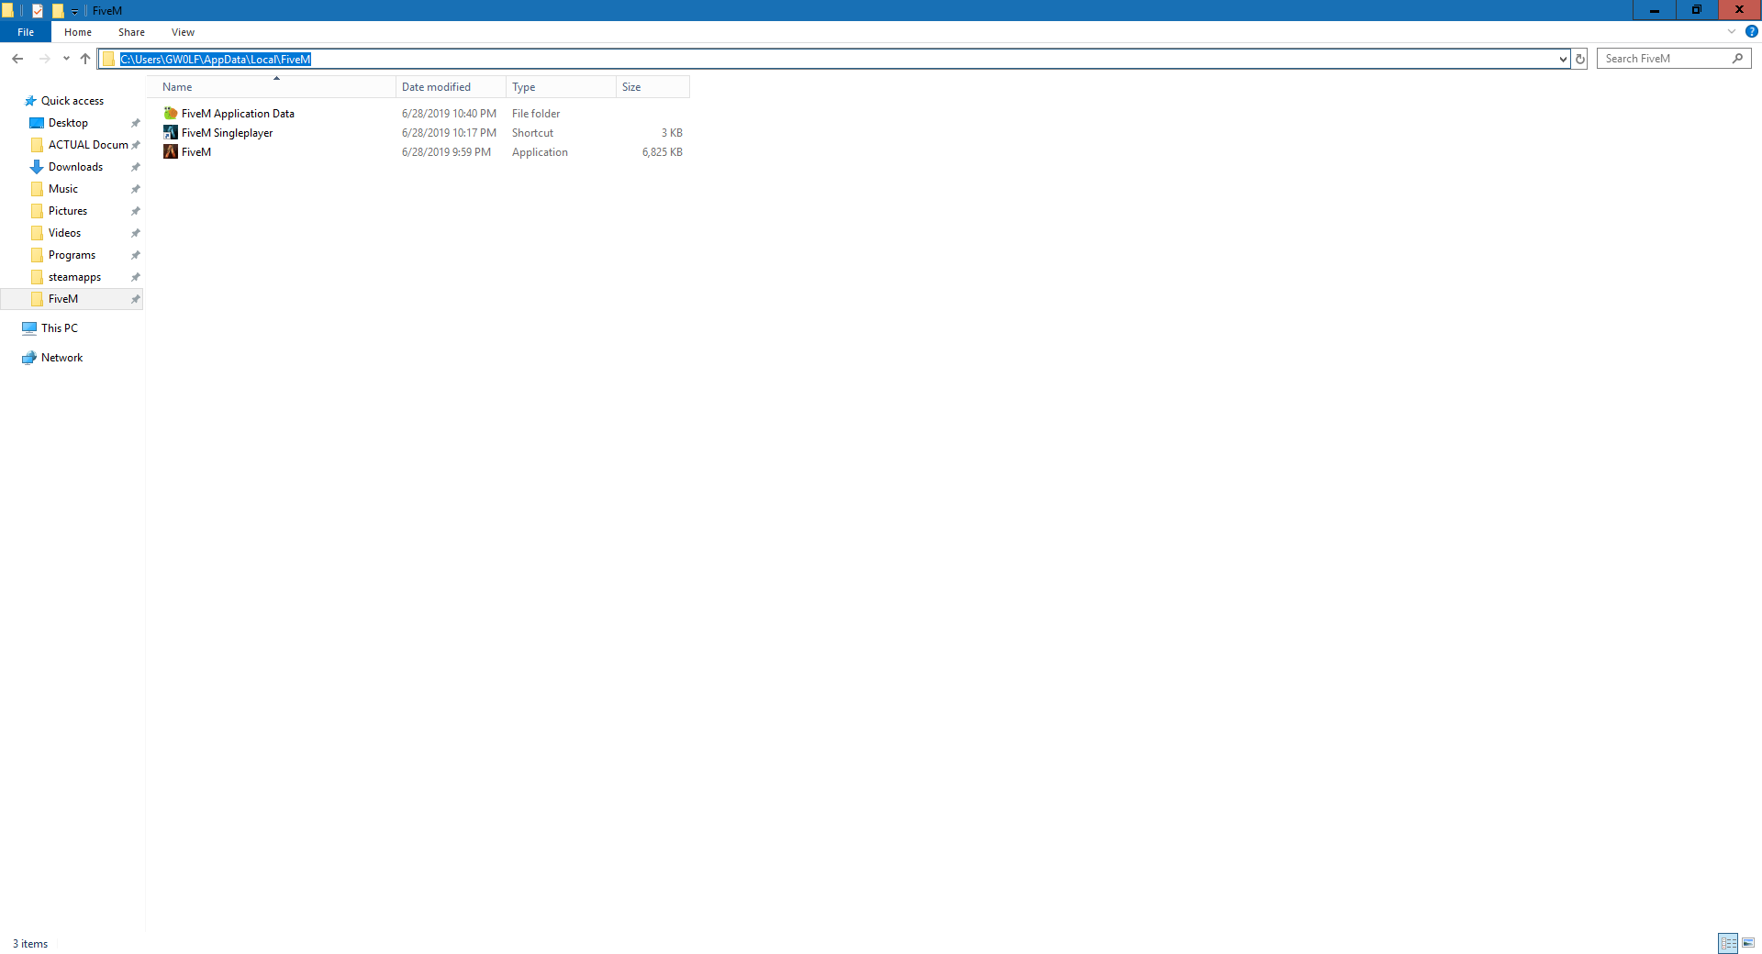Select Quick access in the navigation pane
The width and height of the screenshot is (1762, 954).
tap(72, 101)
